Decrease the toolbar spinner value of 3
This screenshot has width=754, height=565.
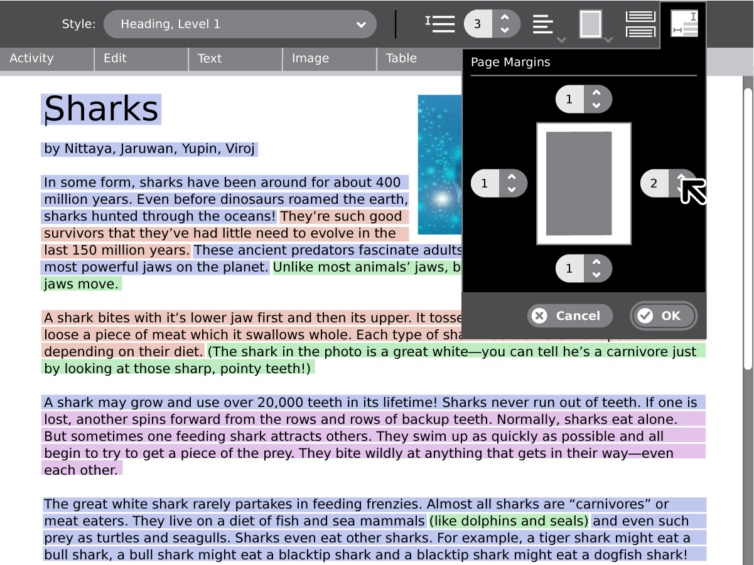[x=505, y=31]
